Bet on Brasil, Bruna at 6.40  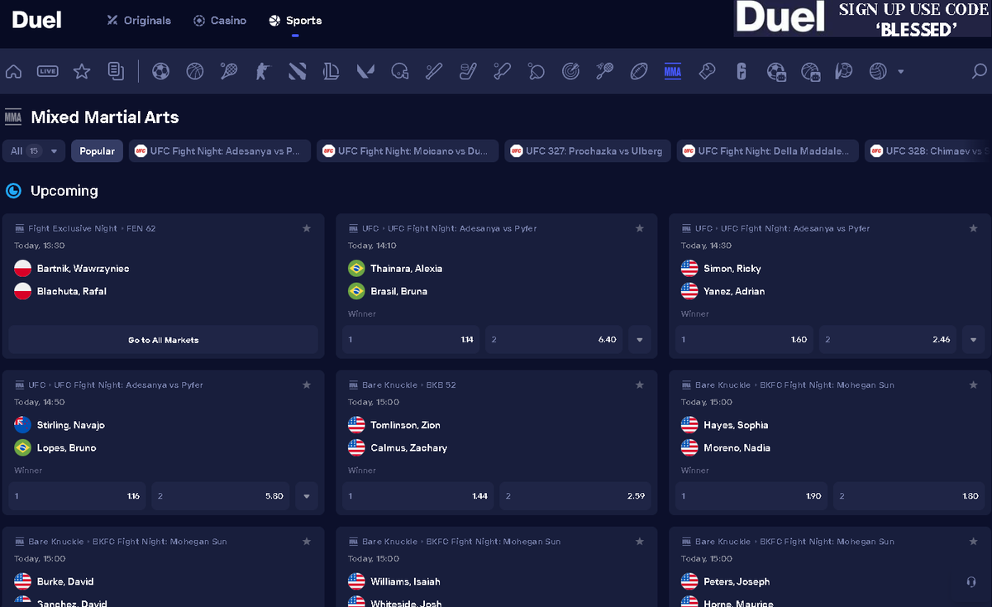(x=555, y=340)
